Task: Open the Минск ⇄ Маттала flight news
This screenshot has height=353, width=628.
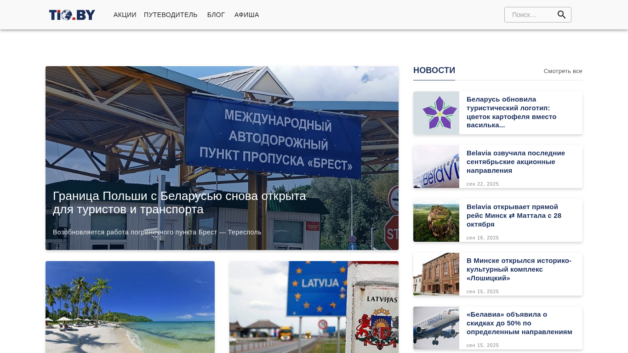Action: click(514, 216)
